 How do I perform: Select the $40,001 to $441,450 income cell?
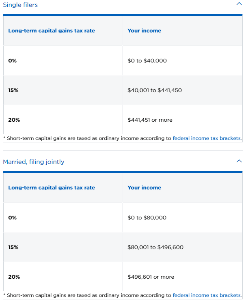[x=154, y=90]
